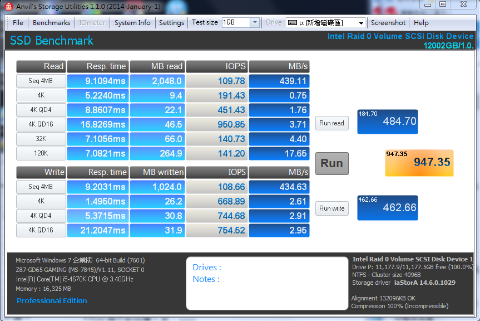Open the Settings menu
This screenshot has width=480, height=321.
point(171,23)
